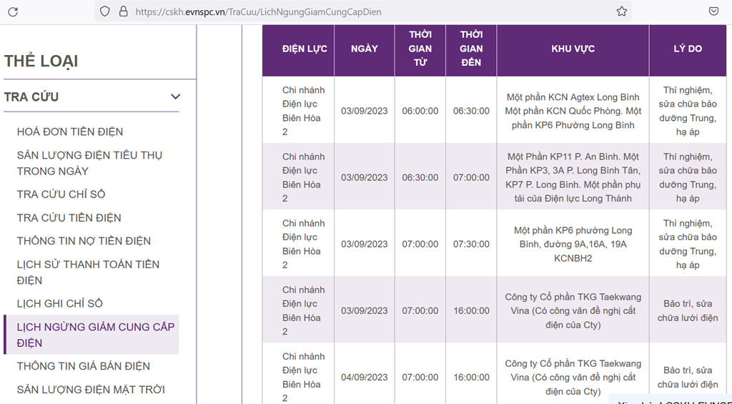Click the URL address bar
Screen dimensions: 732x404
click(357, 11)
